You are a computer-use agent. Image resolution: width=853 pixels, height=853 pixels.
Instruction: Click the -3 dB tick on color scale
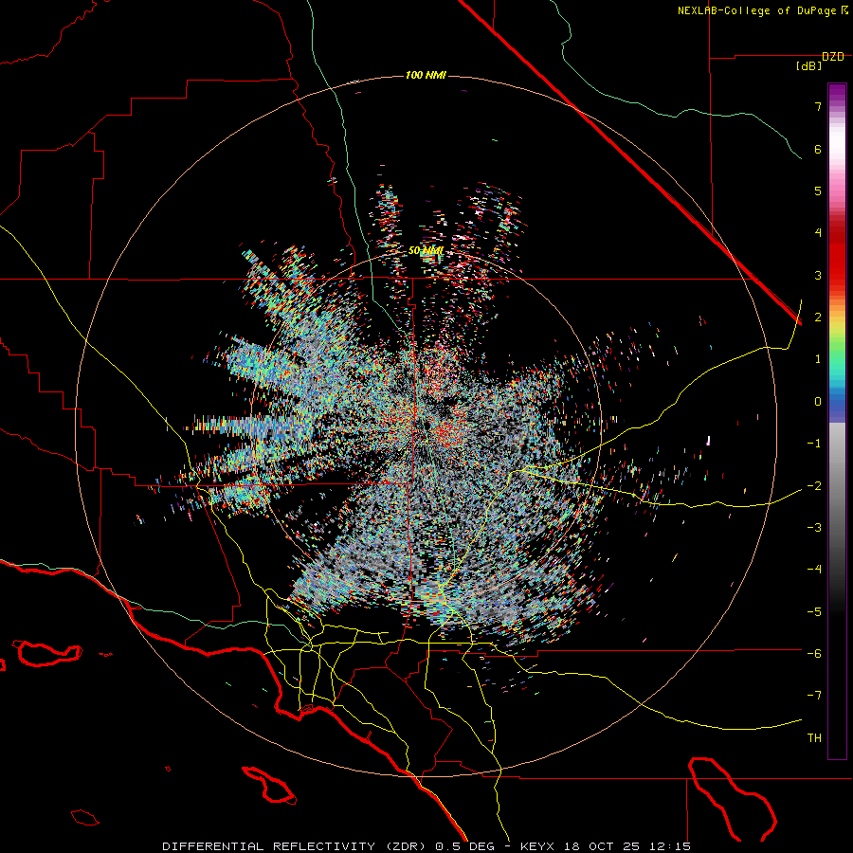(814, 528)
